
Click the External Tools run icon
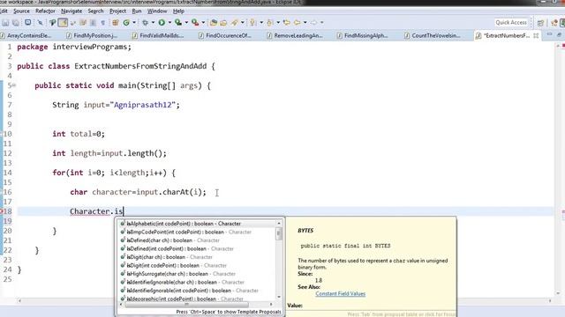(x=195, y=23)
